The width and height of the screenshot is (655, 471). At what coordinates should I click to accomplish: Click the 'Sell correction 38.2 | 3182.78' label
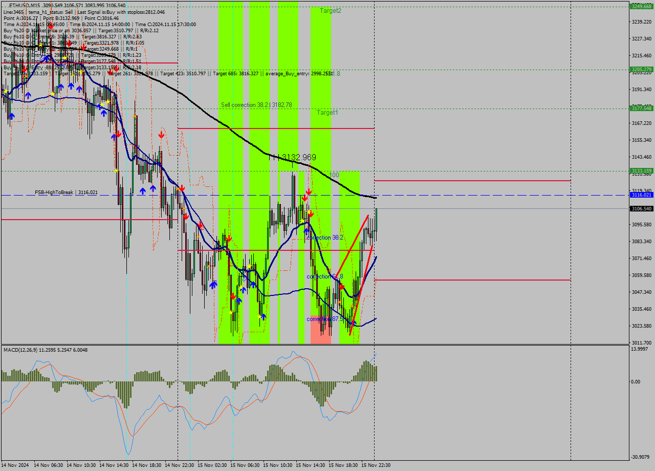pos(256,105)
